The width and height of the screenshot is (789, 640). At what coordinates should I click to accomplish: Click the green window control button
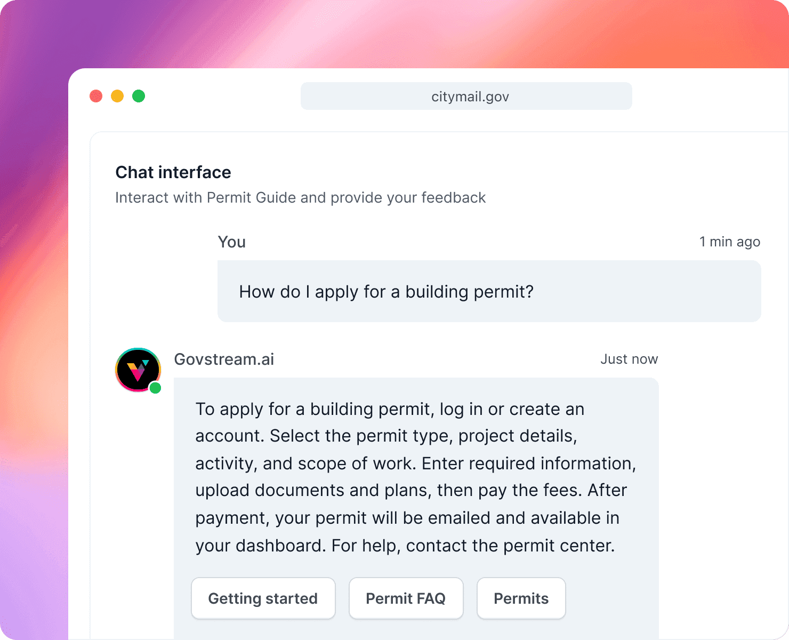pos(139,96)
